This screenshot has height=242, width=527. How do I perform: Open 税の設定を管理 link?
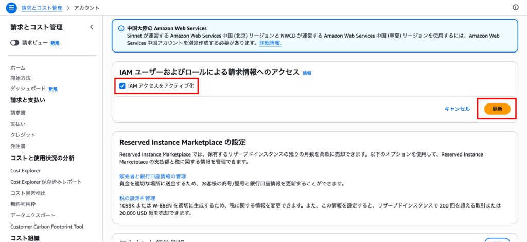pyautogui.click(x=137, y=198)
